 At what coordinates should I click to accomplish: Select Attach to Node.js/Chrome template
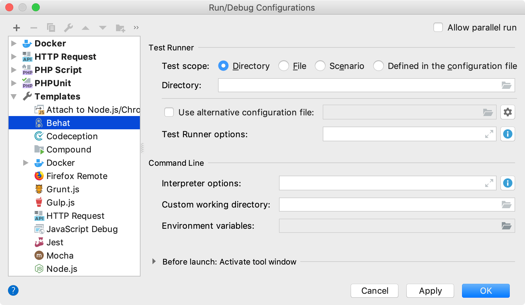74,110
